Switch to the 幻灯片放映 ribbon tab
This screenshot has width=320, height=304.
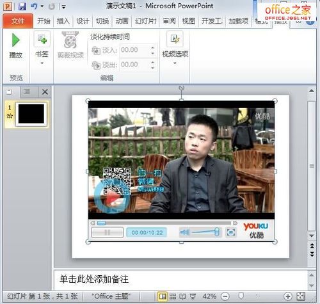point(146,21)
